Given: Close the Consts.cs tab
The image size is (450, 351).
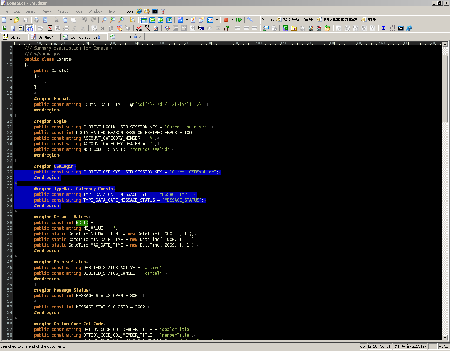Looking at the screenshot, I should 140,37.
